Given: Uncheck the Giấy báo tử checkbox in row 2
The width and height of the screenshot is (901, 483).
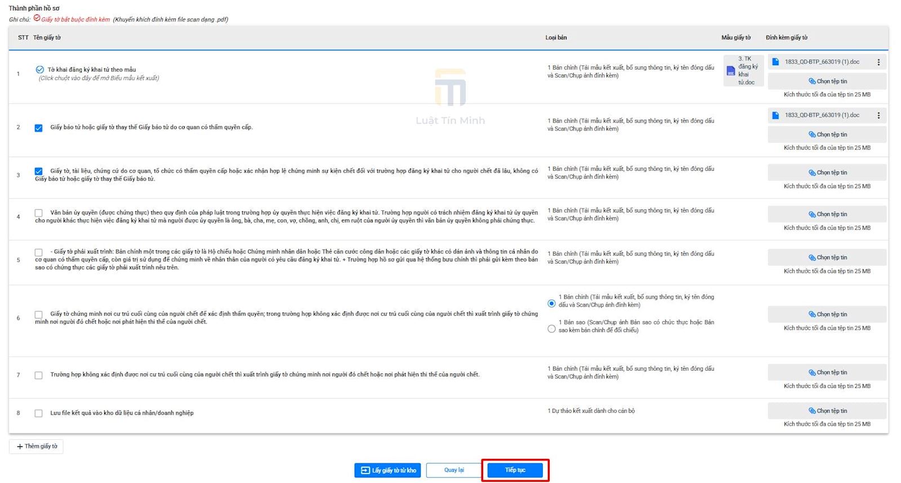Looking at the screenshot, I should tap(38, 128).
